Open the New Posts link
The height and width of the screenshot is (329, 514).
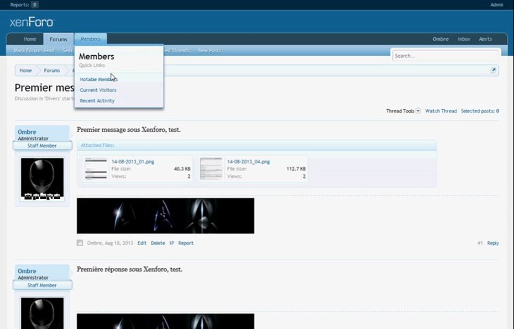coord(210,51)
